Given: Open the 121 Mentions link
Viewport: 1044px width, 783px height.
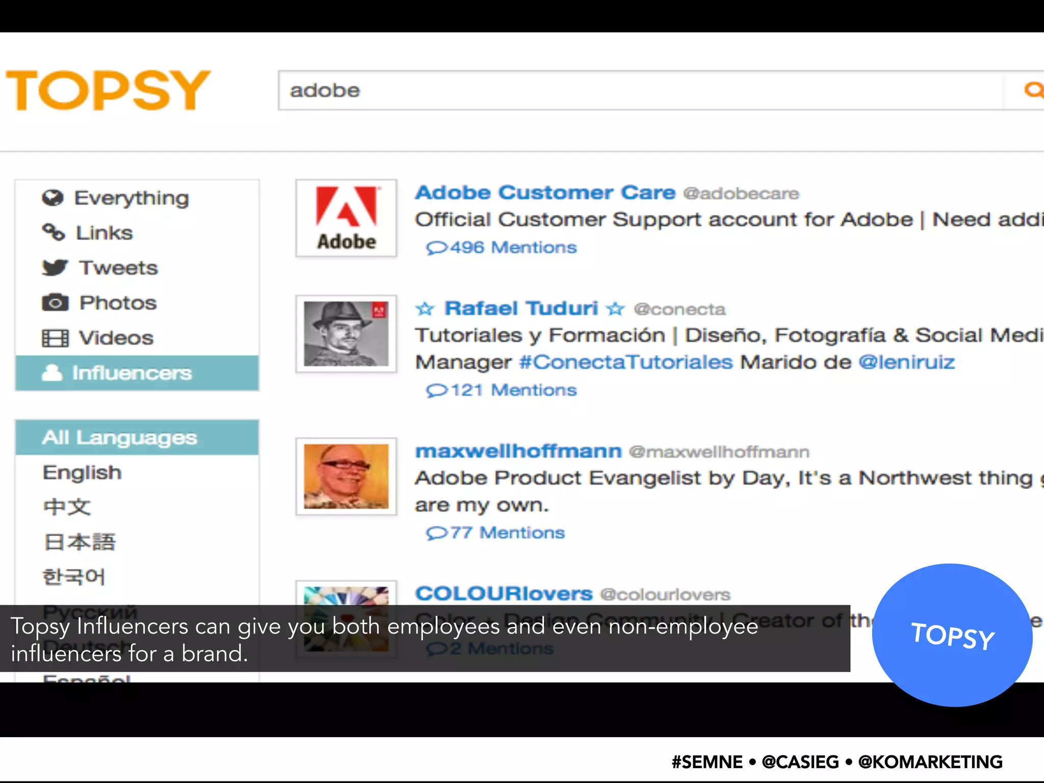Looking at the screenshot, I should click(513, 390).
